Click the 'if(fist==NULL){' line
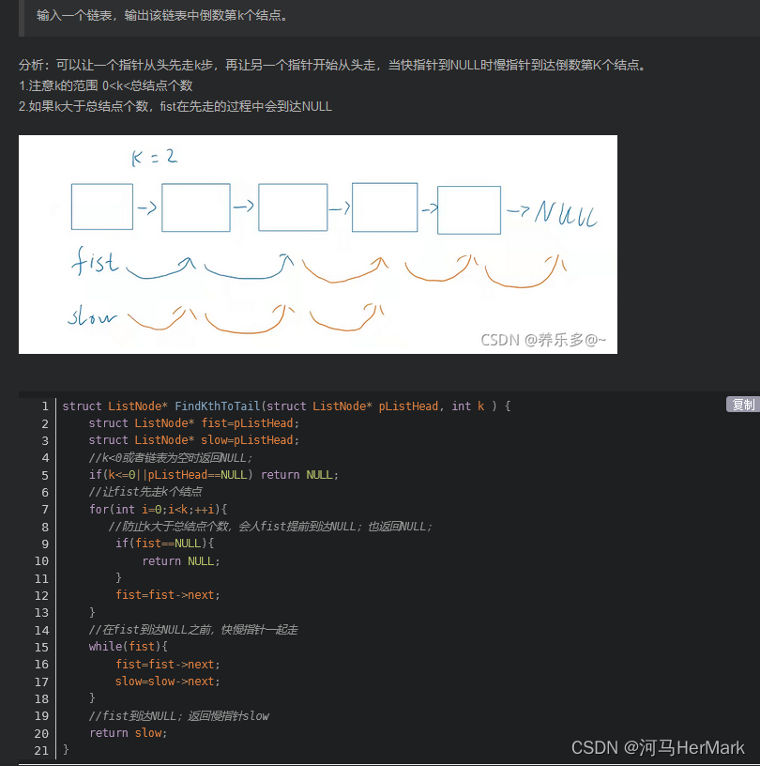The width and height of the screenshot is (760, 766). pyautogui.click(x=164, y=544)
